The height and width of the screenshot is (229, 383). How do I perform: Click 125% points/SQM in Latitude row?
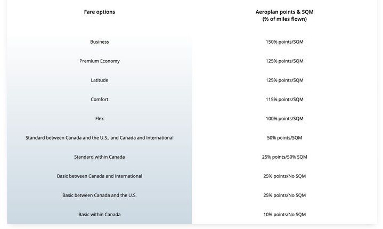pyautogui.click(x=284, y=80)
